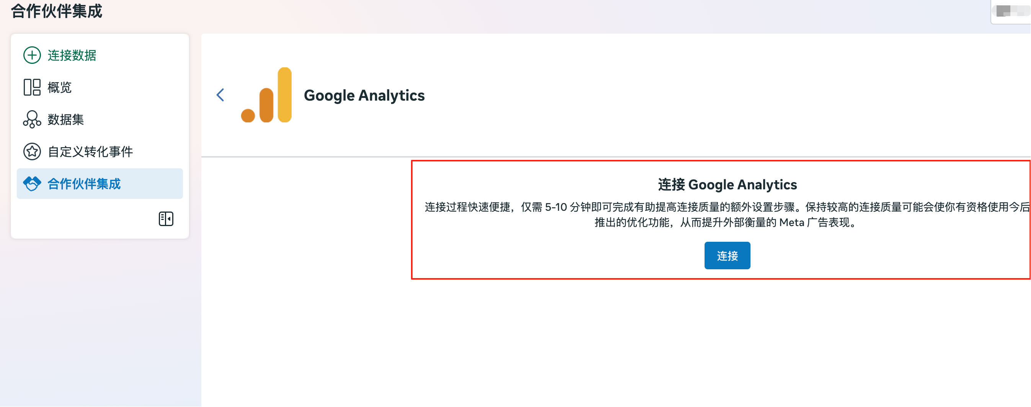Click the plus icon beside 连接数据

click(x=32, y=55)
